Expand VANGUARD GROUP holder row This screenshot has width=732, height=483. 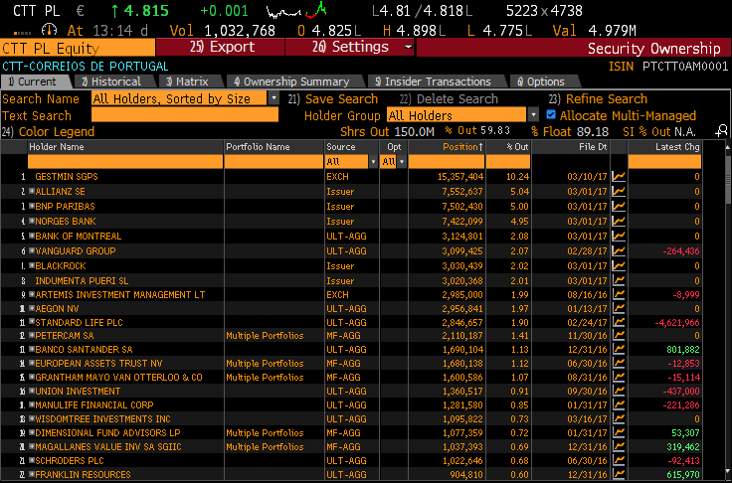pos(32,250)
